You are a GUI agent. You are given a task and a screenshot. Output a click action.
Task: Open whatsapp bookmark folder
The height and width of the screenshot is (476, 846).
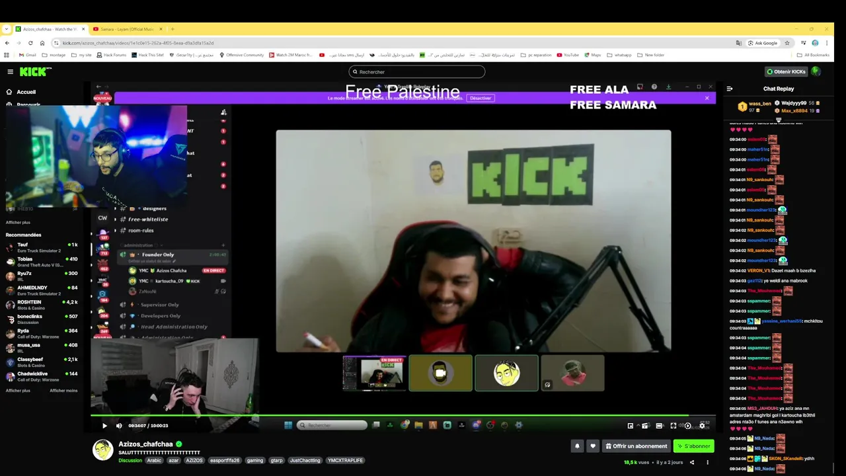pos(619,55)
